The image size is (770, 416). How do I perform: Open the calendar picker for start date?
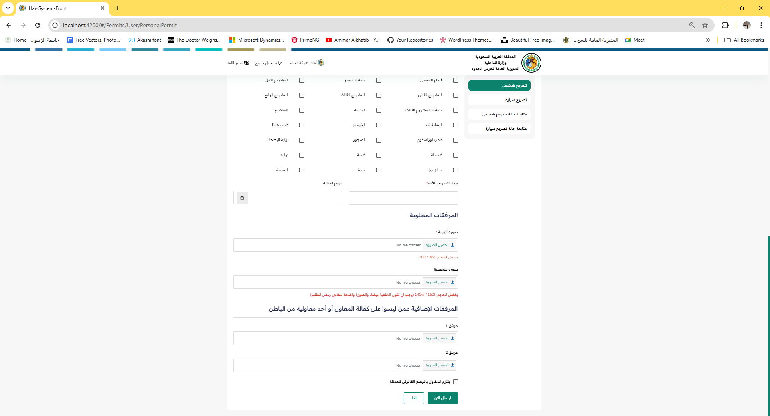point(242,198)
